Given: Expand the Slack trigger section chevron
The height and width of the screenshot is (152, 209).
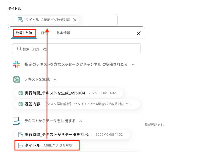Looking at the screenshot, I should pos(133,65).
